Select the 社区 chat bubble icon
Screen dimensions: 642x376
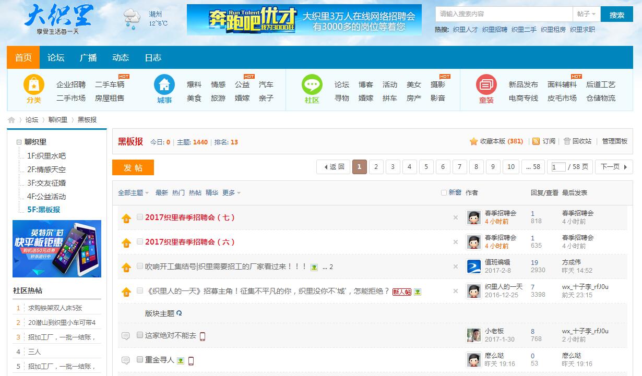point(311,84)
